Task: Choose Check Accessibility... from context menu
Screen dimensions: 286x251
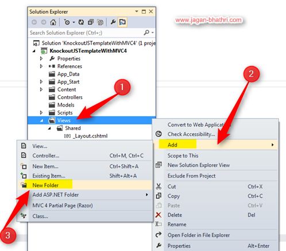Action: click(x=215, y=134)
